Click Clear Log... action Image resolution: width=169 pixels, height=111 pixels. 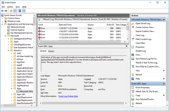click(x=140, y=35)
